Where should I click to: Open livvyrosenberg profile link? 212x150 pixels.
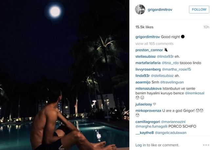click(148, 69)
